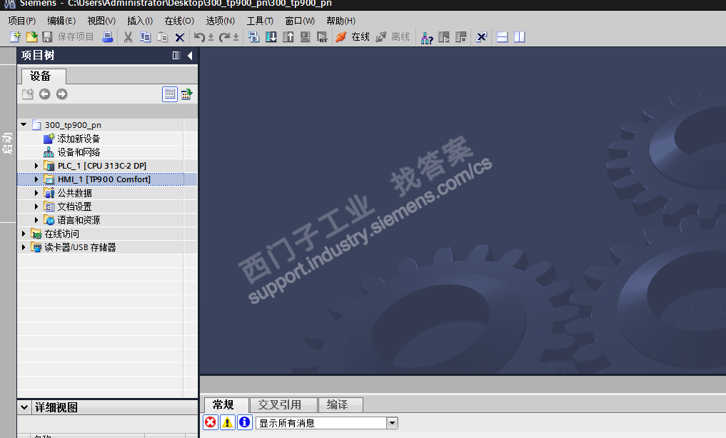Click the Download to device icon
Viewport: 726px width, 438px height.
pos(271,36)
